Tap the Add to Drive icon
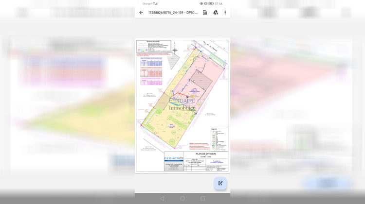The image size is (365, 204). click(x=215, y=13)
